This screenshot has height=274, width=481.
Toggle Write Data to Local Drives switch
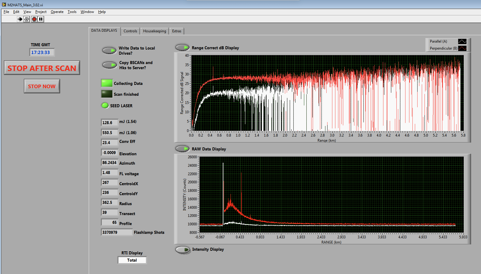tap(109, 50)
